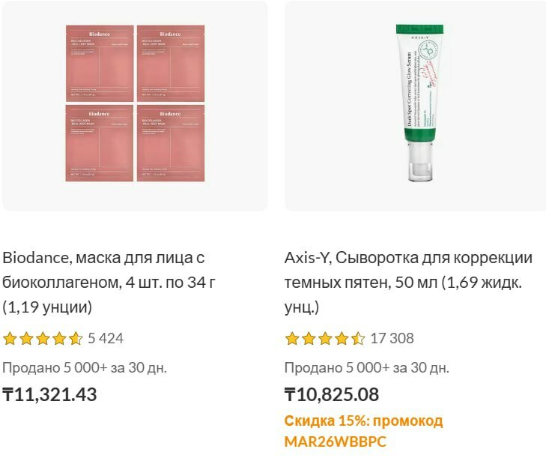Click second star of Biodance rating
The image size is (546, 458).
[26, 339]
